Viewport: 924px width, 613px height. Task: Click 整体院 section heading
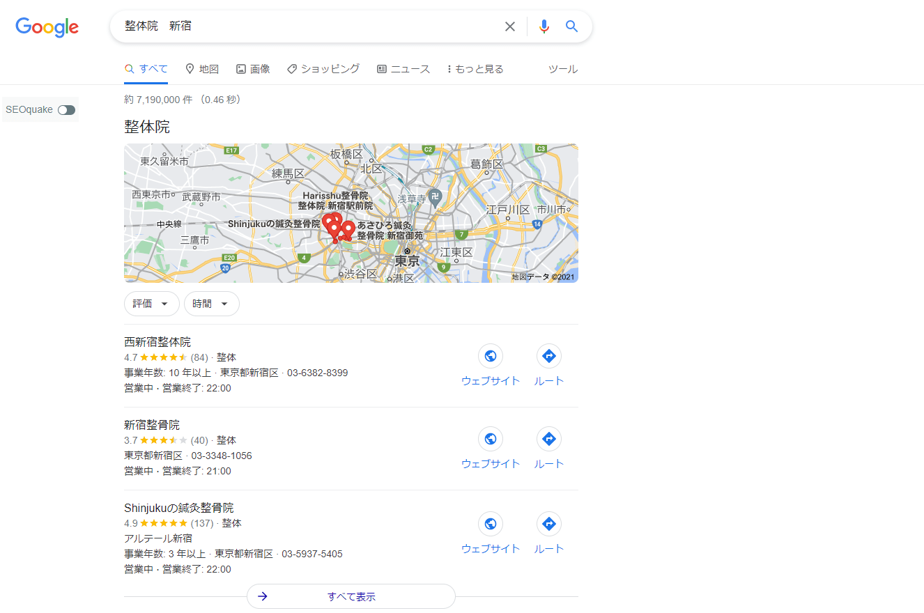(x=147, y=127)
